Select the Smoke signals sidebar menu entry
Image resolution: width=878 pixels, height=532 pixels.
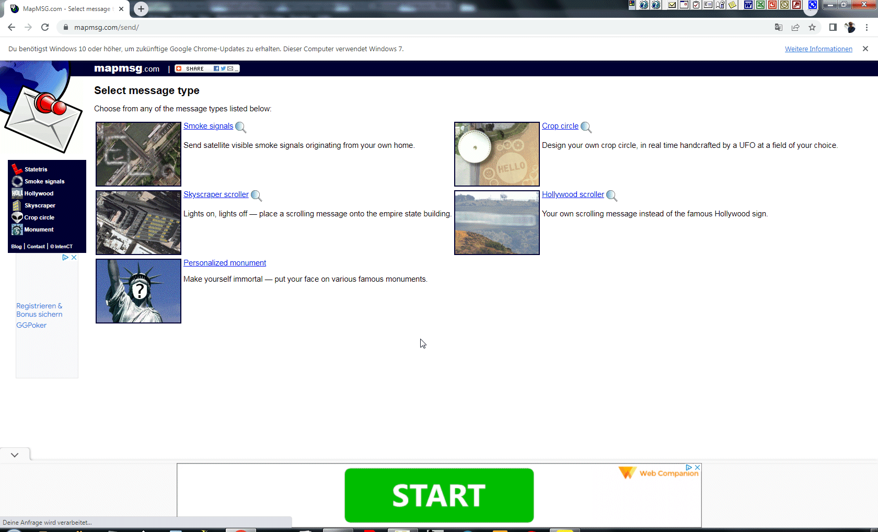(x=44, y=181)
